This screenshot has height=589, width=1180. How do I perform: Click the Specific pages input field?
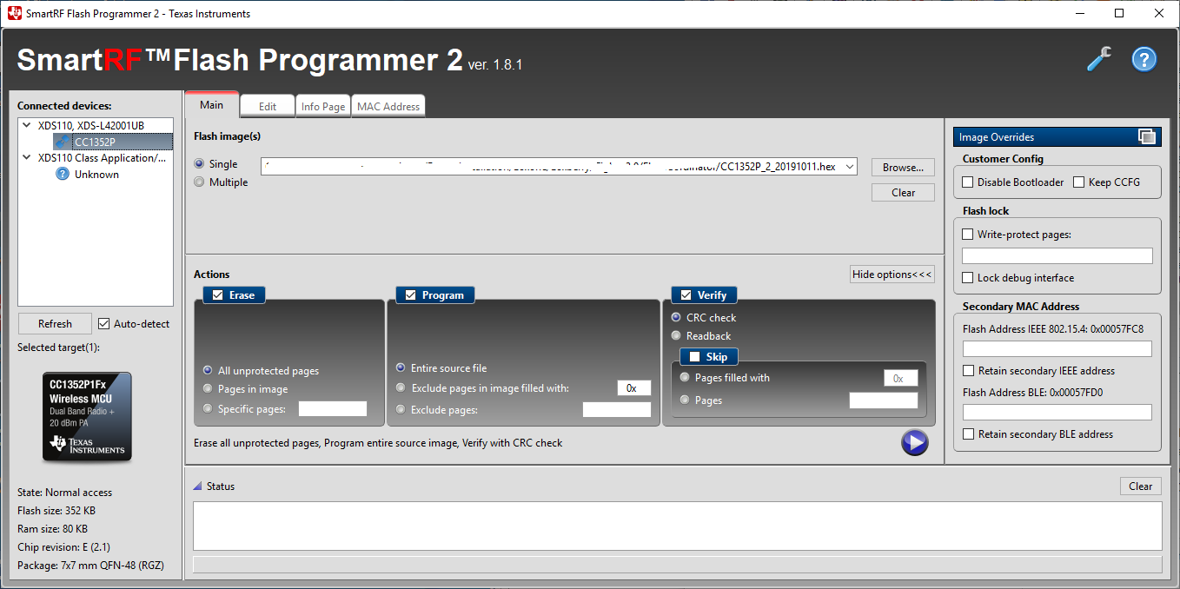coord(333,409)
